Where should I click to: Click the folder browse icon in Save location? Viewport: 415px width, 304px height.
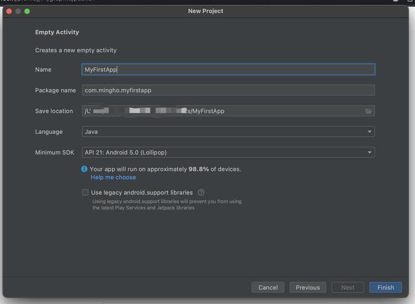(x=368, y=111)
